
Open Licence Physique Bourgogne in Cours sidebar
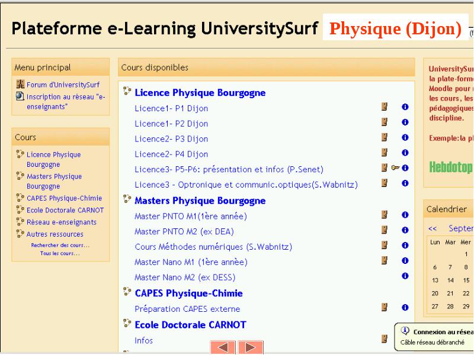click(54, 159)
